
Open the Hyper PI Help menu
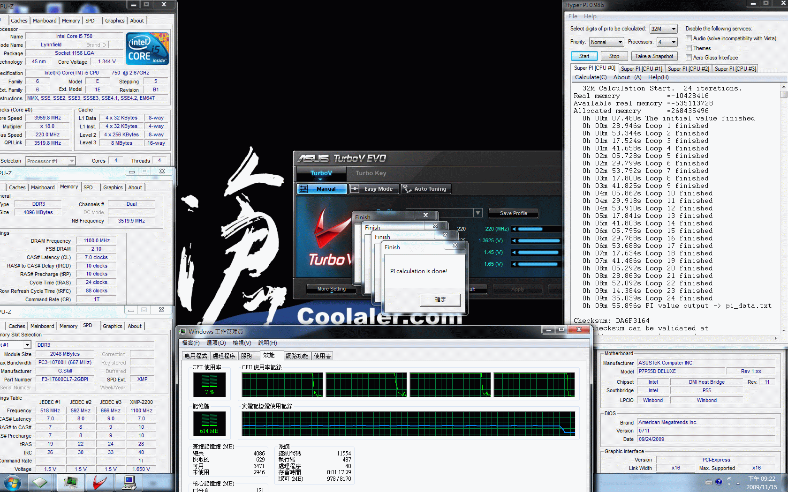tap(590, 16)
